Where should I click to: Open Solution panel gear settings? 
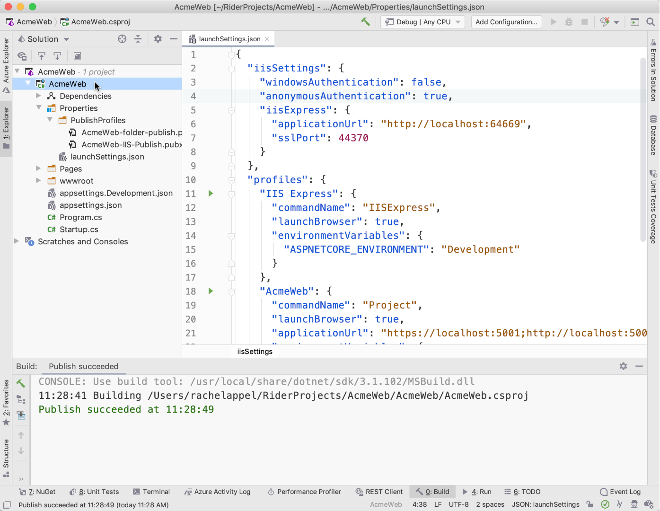click(x=158, y=39)
